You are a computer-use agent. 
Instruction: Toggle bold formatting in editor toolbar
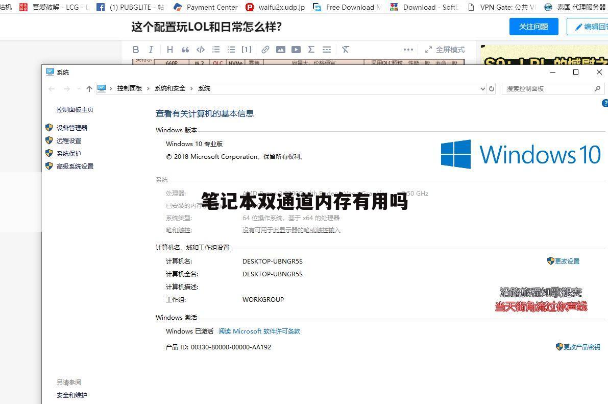(x=136, y=50)
